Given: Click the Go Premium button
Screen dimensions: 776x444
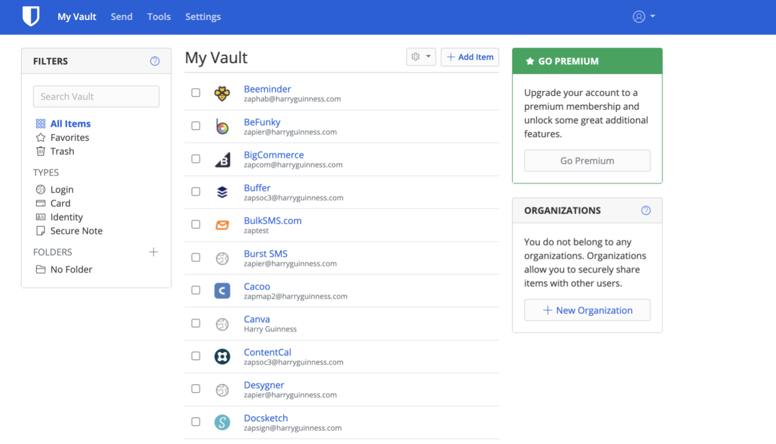Looking at the screenshot, I should (x=587, y=160).
